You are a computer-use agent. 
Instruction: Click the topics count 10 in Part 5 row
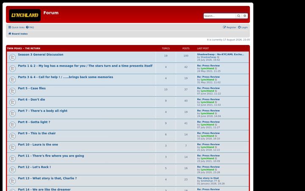pos(166,90)
